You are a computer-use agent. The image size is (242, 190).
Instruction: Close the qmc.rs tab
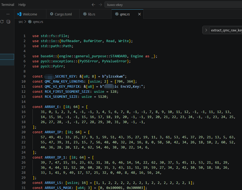[x=139, y=14]
